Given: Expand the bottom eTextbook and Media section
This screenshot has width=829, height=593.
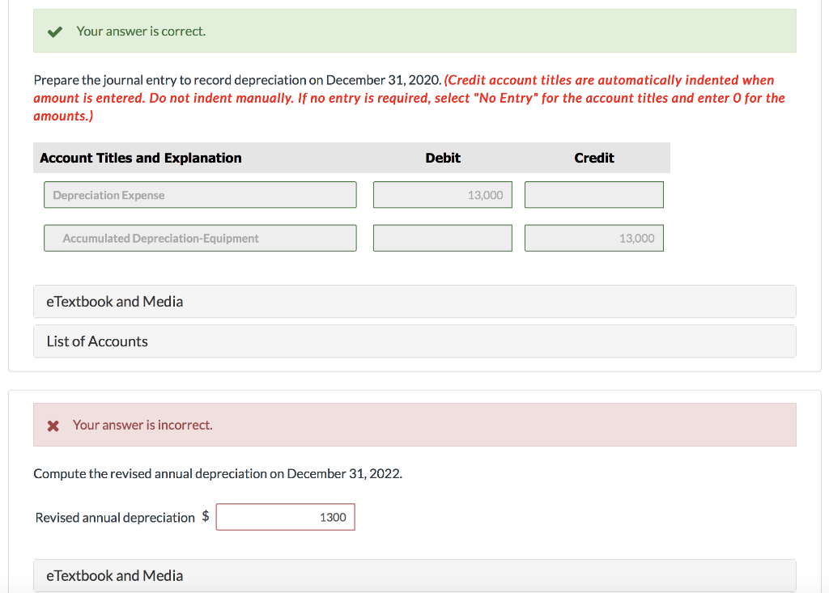Looking at the screenshot, I should point(113,574).
